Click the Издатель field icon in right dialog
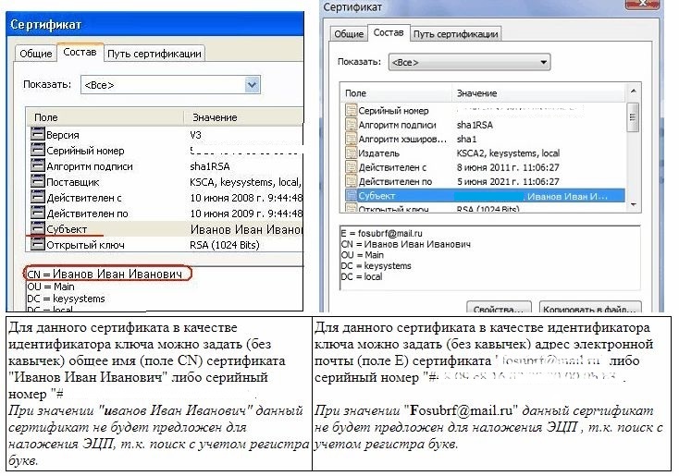679x476 pixels. click(x=351, y=153)
